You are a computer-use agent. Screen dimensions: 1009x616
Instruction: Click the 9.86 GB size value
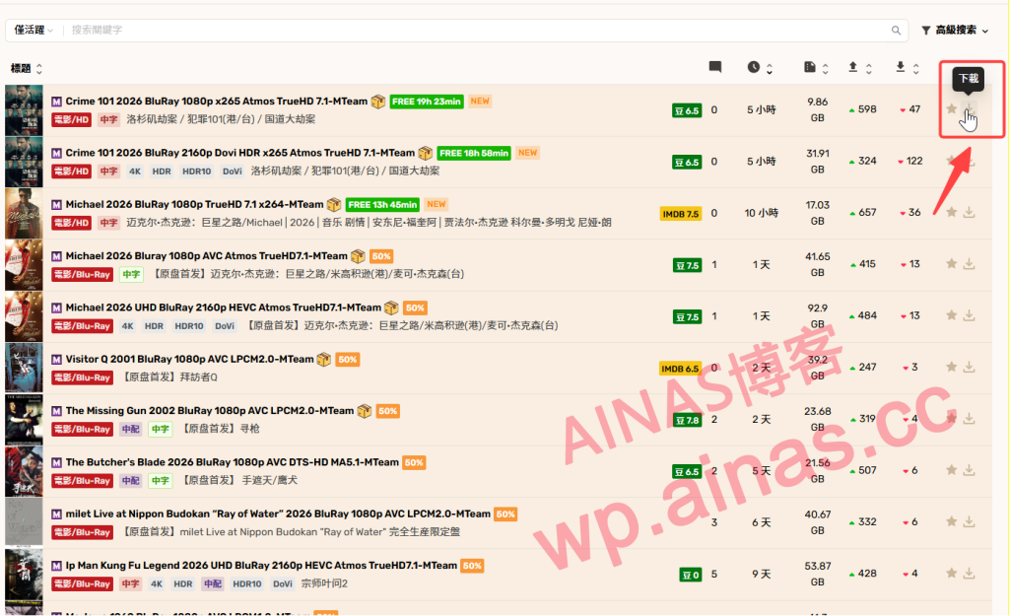(x=817, y=110)
